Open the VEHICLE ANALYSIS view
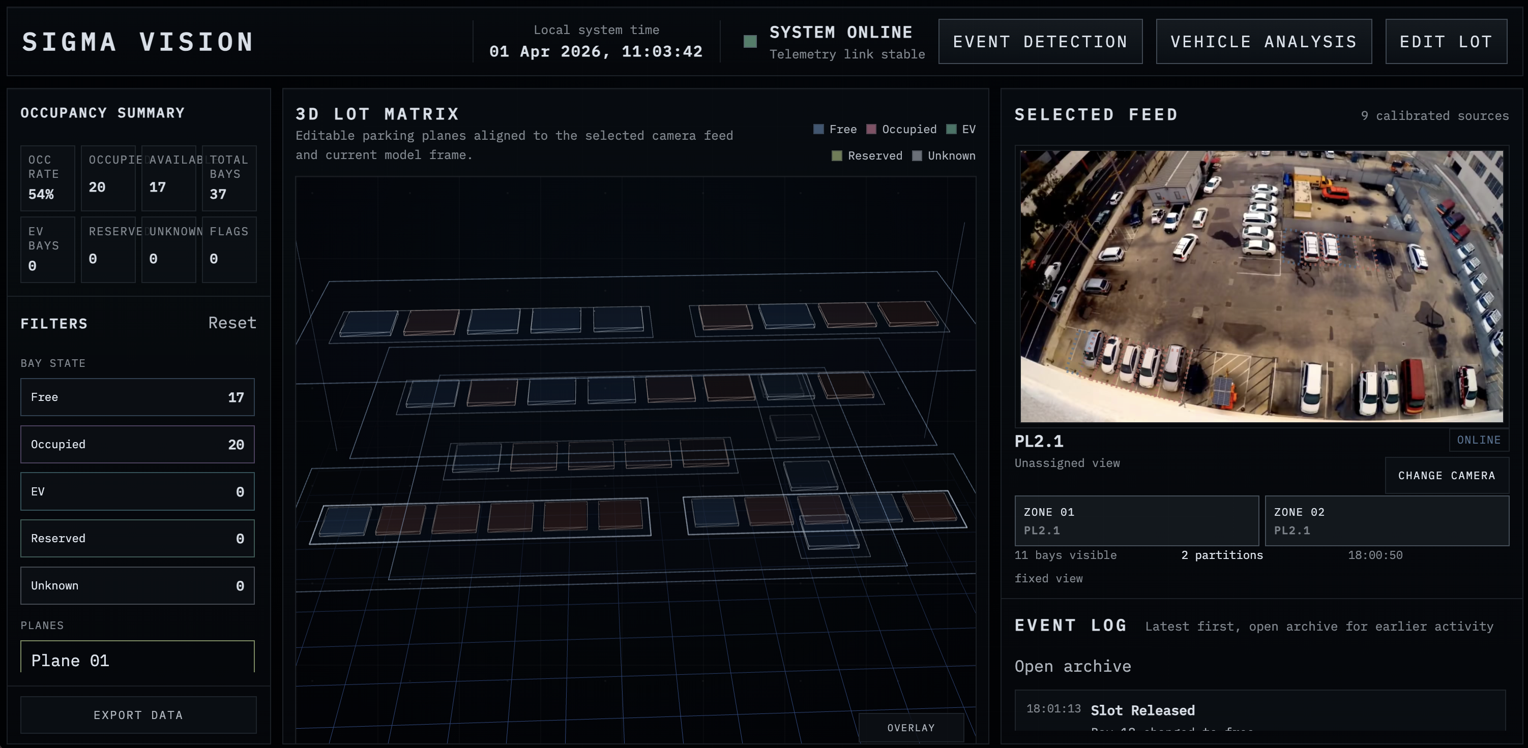The width and height of the screenshot is (1528, 748). pyautogui.click(x=1263, y=42)
